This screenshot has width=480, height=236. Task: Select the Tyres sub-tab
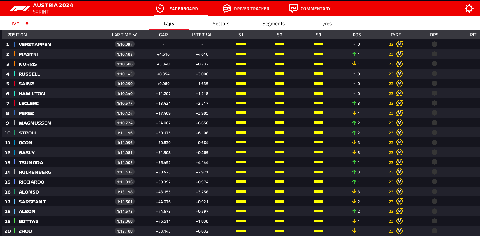[326, 24]
